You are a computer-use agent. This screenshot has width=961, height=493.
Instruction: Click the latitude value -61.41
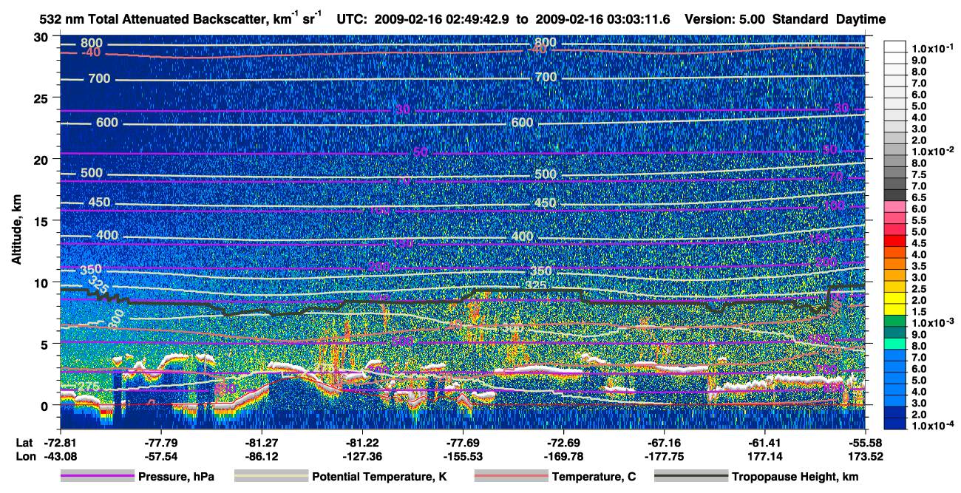click(x=764, y=443)
